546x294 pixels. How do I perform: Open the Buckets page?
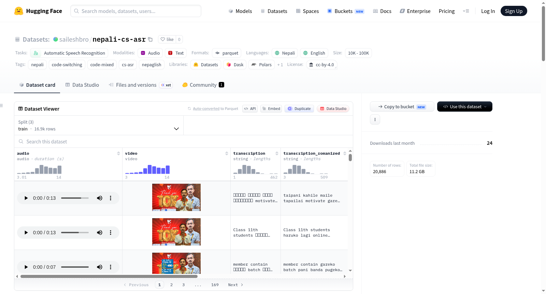click(x=346, y=11)
